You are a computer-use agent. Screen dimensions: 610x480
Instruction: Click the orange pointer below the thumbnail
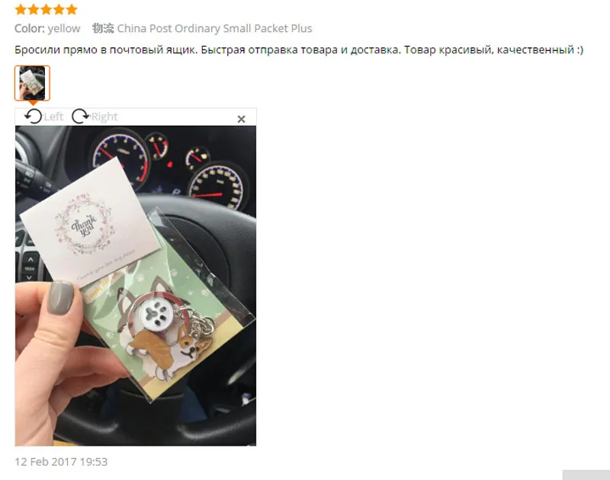click(33, 103)
